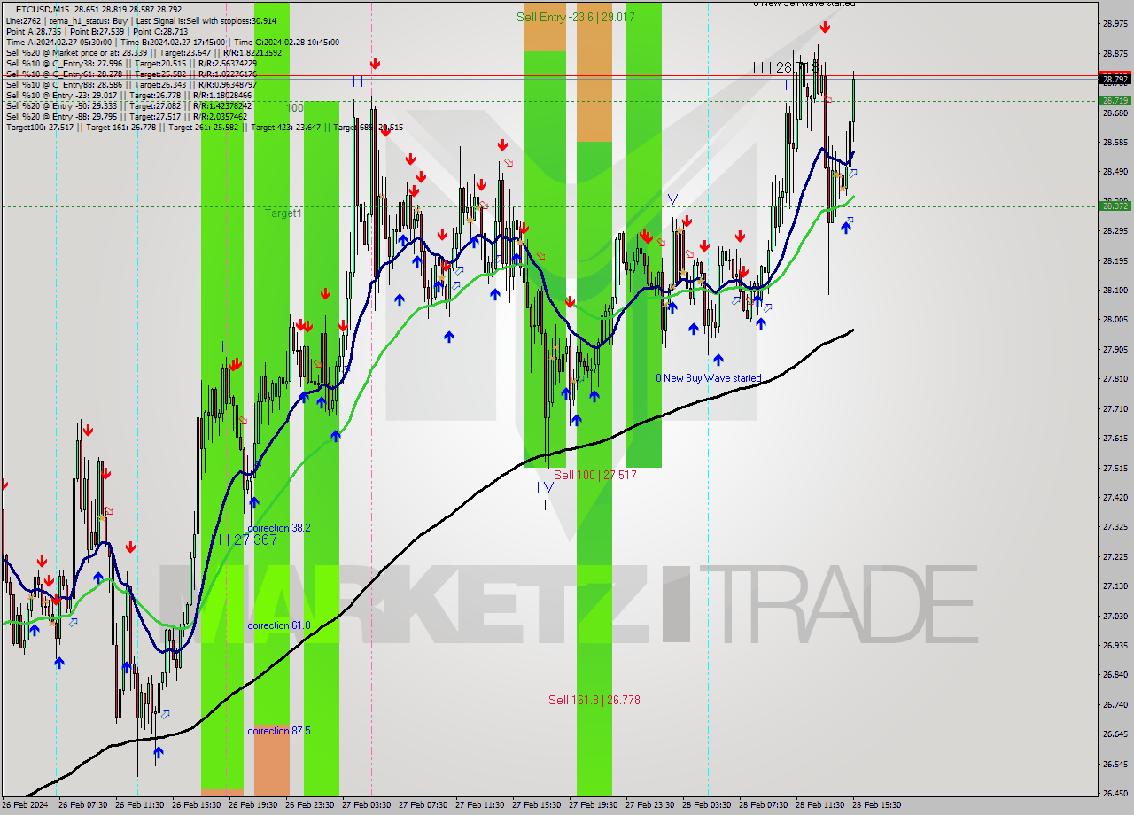The width and height of the screenshot is (1134, 815).
Task: Click the 'Line:2762 | tema_h1_status: Buy' info line
Action: click(x=142, y=20)
